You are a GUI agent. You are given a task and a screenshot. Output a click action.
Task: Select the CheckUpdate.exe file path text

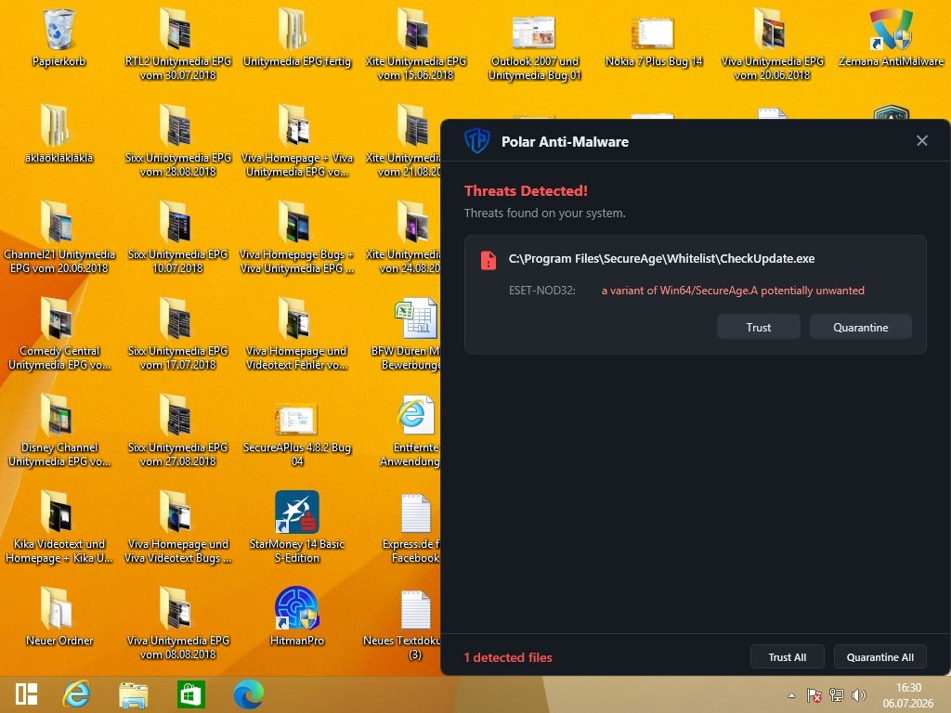coord(661,258)
